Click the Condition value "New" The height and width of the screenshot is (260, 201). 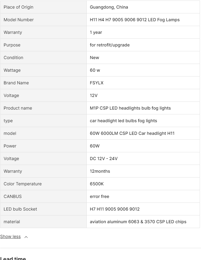[94, 58]
